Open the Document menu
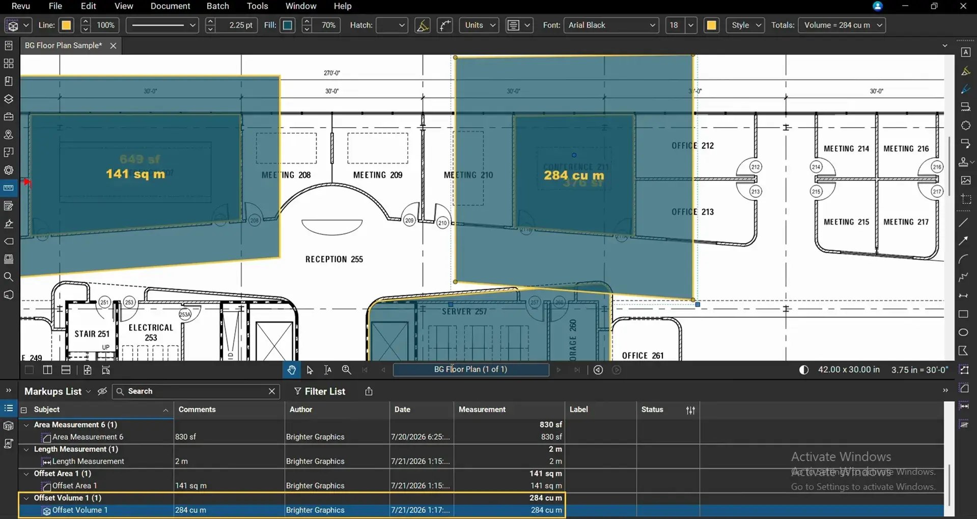Image resolution: width=977 pixels, height=519 pixels. point(170,6)
